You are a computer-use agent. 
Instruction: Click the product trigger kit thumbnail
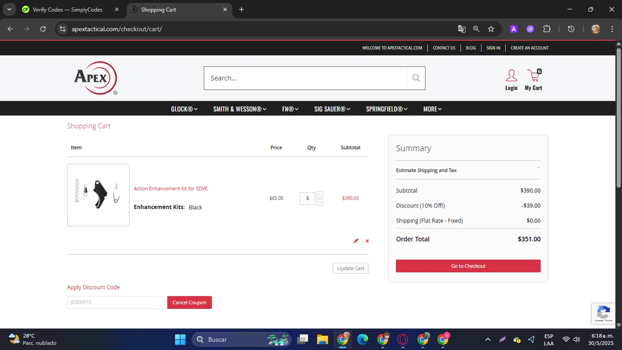pos(98,195)
